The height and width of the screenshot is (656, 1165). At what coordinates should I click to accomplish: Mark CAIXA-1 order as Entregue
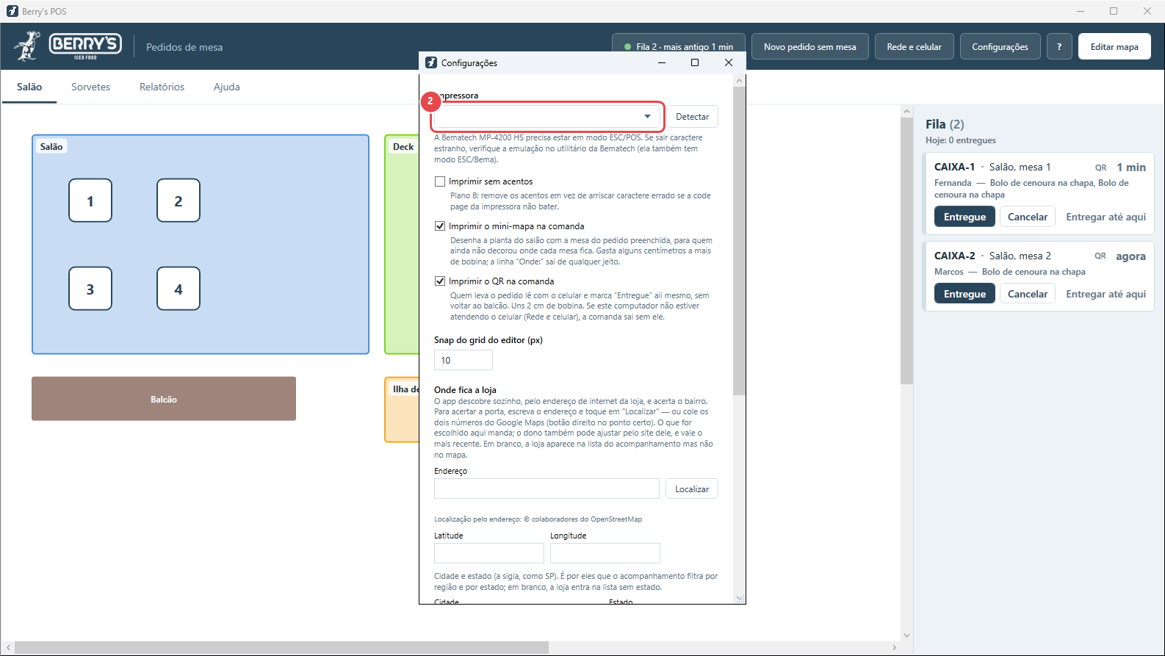(x=964, y=217)
